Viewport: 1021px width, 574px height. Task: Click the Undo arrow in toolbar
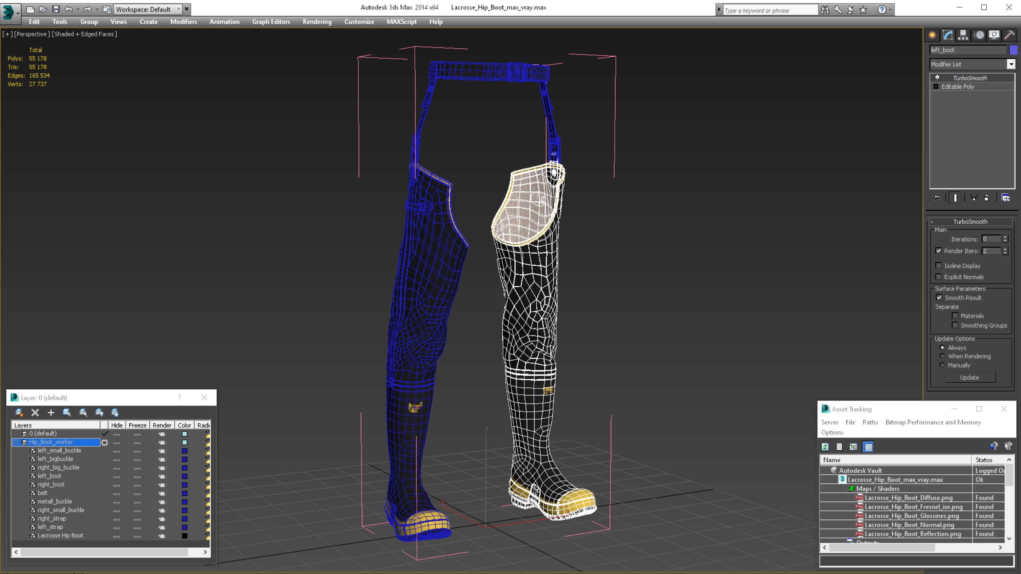68,9
